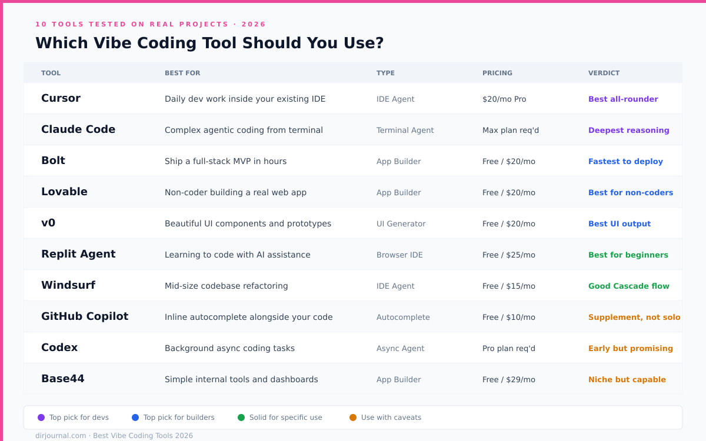Click 'Max plan req'd' pricing cell
706x441 pixels.
point(511,130)
